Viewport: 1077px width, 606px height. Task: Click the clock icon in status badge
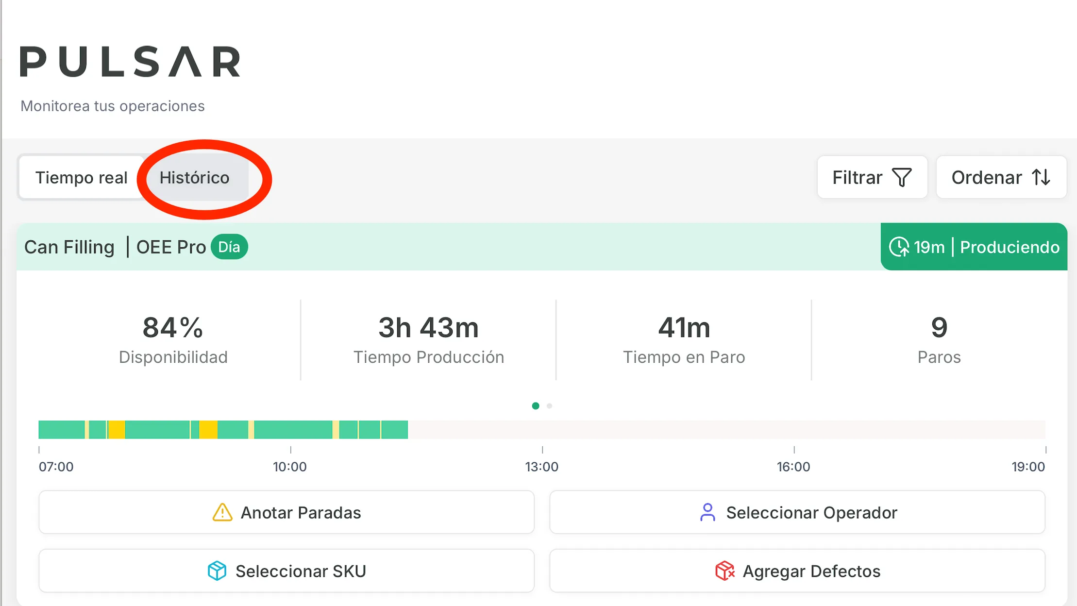[x=899, y=247]
